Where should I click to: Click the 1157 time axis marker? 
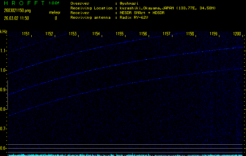[x=167, y=34]
